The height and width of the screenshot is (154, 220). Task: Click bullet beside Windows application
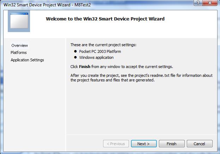point(75,57)
